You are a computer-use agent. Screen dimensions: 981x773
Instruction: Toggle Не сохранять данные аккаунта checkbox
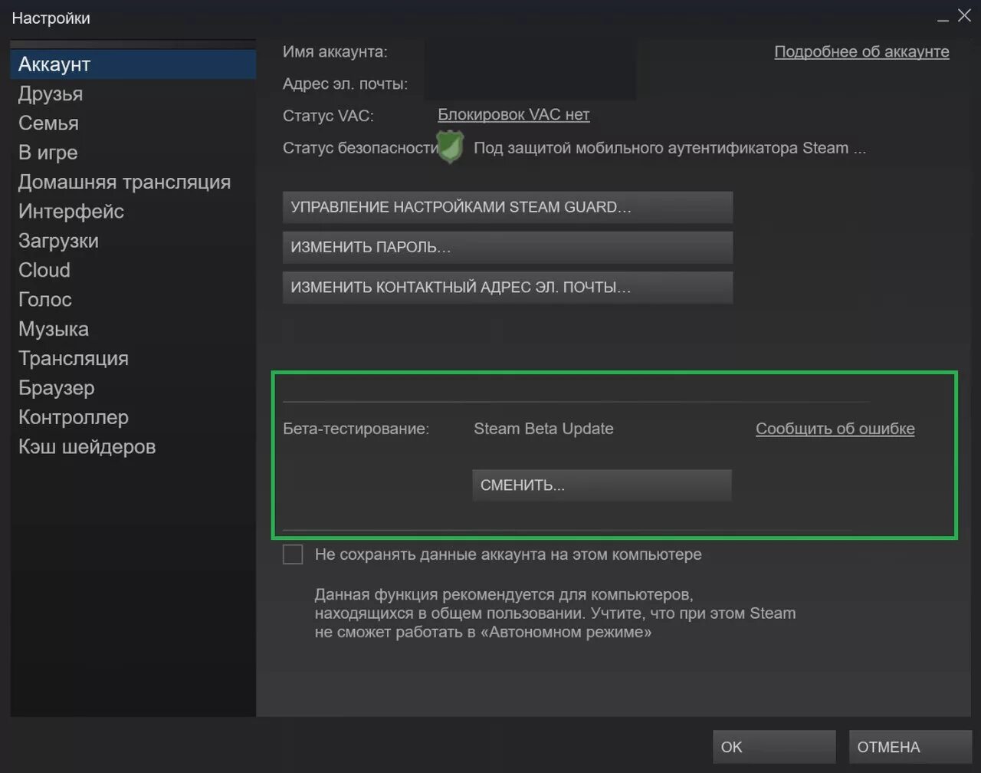tap(293, 554)
